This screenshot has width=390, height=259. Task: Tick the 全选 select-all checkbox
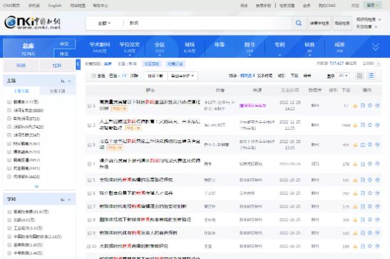94,76
